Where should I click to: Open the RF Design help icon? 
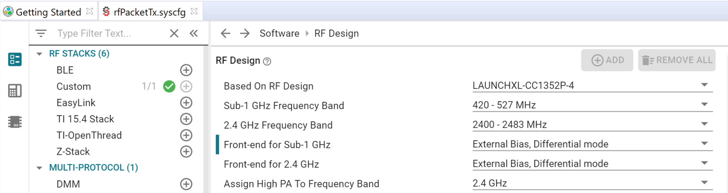click(267, 61)
